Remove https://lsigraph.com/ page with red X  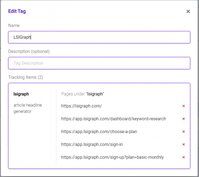click(184, 106)
